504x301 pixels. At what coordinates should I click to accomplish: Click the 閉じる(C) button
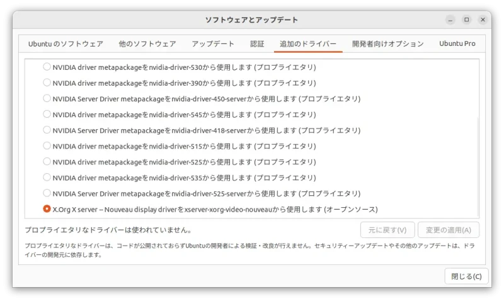tap(466, 276)
